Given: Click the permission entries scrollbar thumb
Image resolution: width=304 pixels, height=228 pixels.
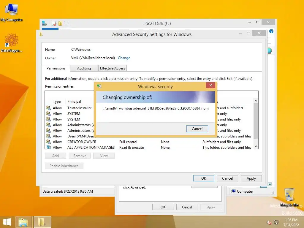Looking at the screenshot, I should pyautogui.click(x=256, y=121).
